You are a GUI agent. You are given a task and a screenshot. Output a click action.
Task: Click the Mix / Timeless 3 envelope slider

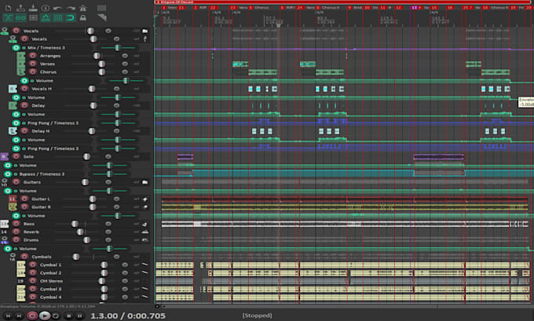click(x=118, y=48)
